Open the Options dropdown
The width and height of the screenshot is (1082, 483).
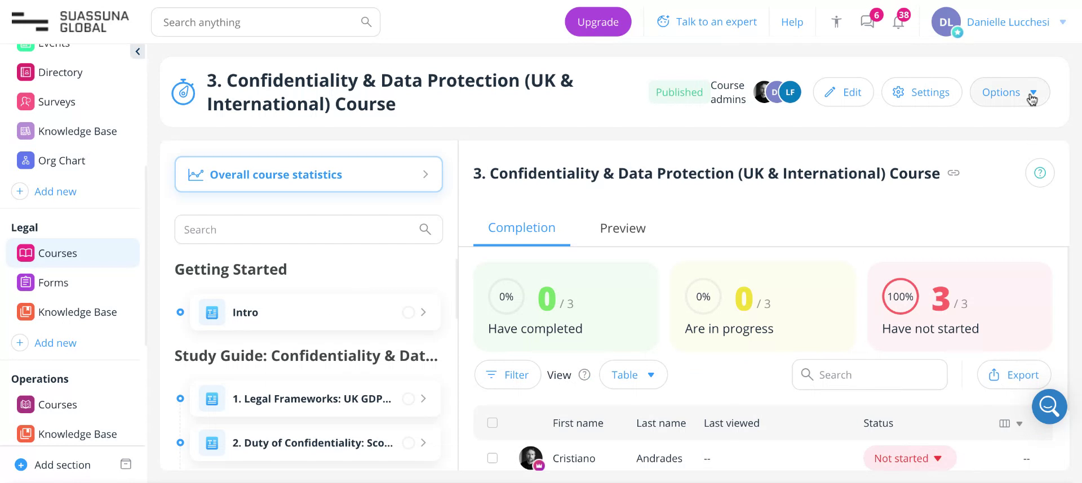[x=1009, y=92]
